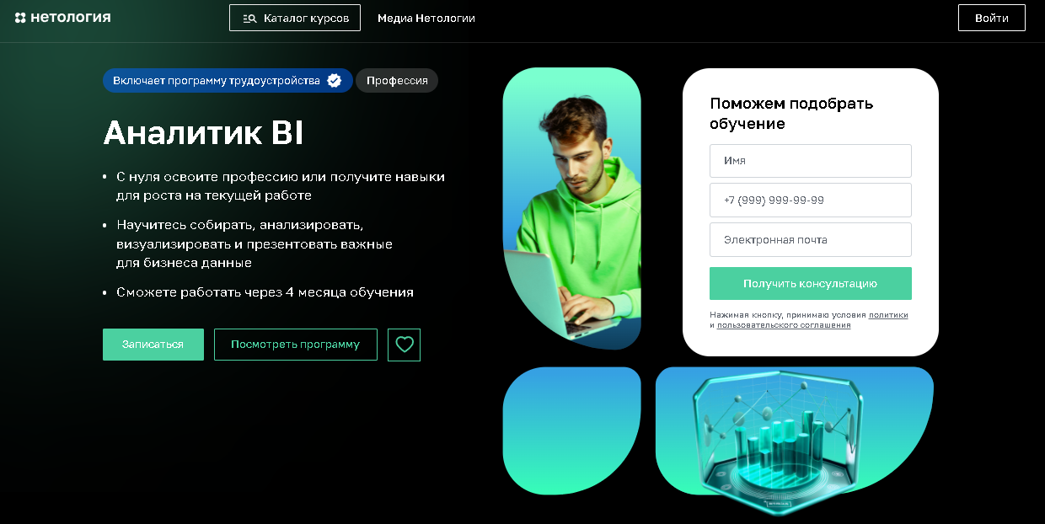Click the verified checkmark badge icon

(x=335, y=81)
